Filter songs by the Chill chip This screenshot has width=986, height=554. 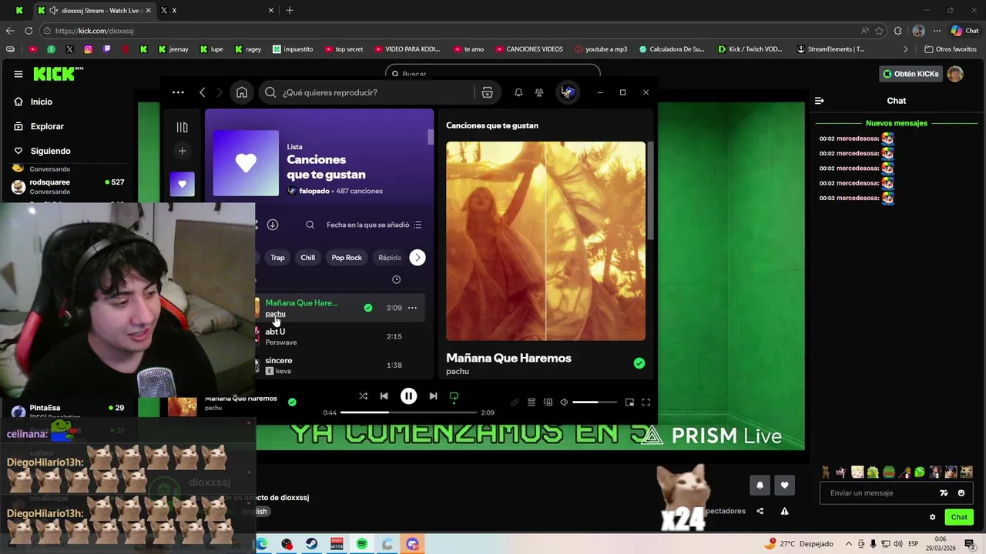pyautogui.click(x=307, y=258)
